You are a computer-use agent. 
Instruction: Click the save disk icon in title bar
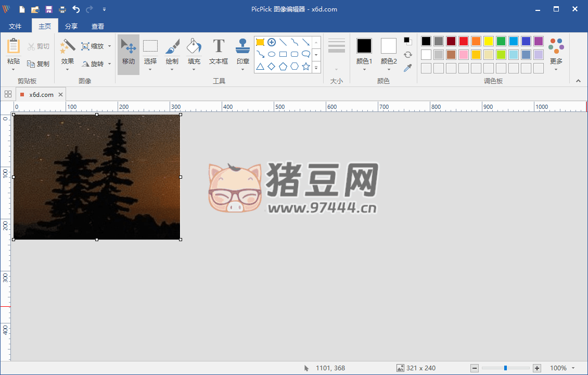(49, 9)
